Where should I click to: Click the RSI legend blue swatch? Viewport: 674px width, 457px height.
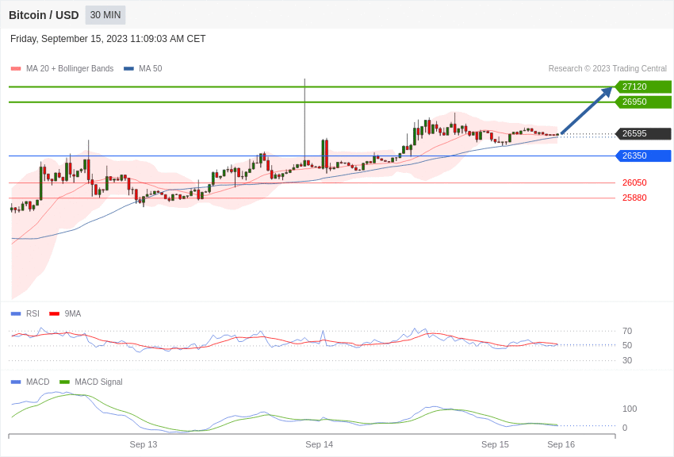(16, 314)
